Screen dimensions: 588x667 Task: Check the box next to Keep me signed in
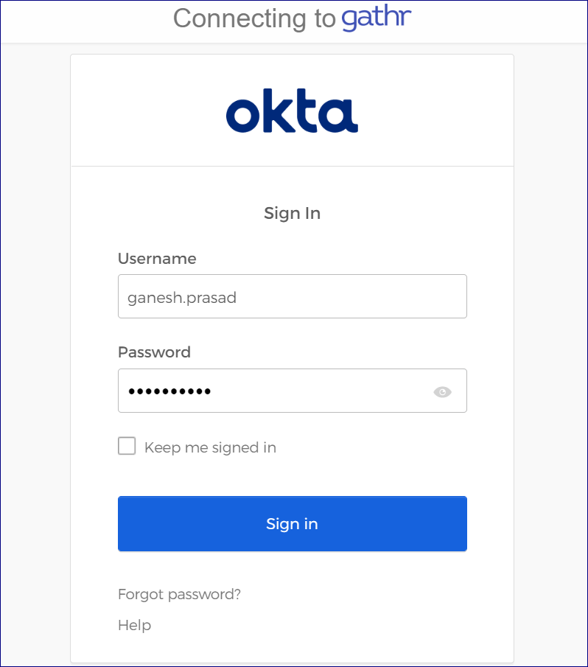pyautogui.click(x=127, y=446)
